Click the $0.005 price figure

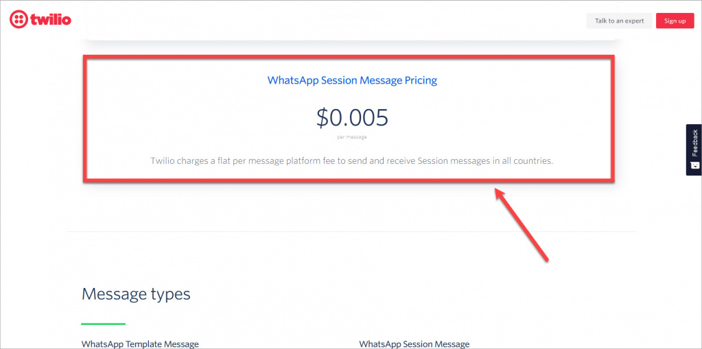(x=352, y=118)
